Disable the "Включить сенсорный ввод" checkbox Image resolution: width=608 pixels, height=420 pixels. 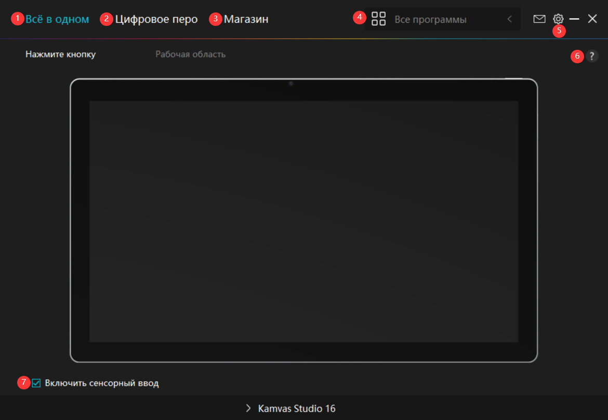point(36,383)
